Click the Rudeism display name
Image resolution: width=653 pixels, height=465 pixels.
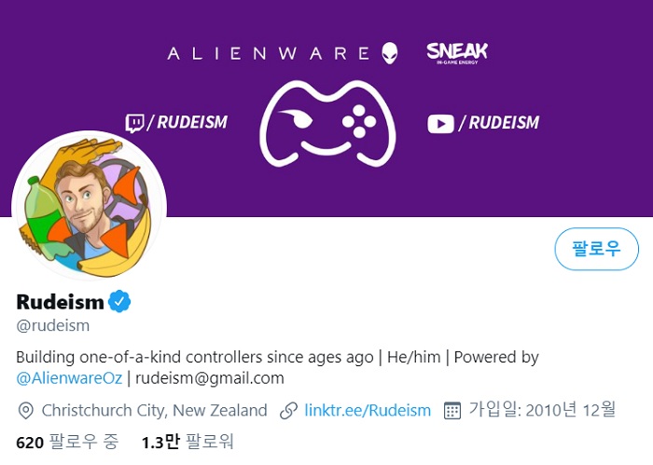pos(61,302)
